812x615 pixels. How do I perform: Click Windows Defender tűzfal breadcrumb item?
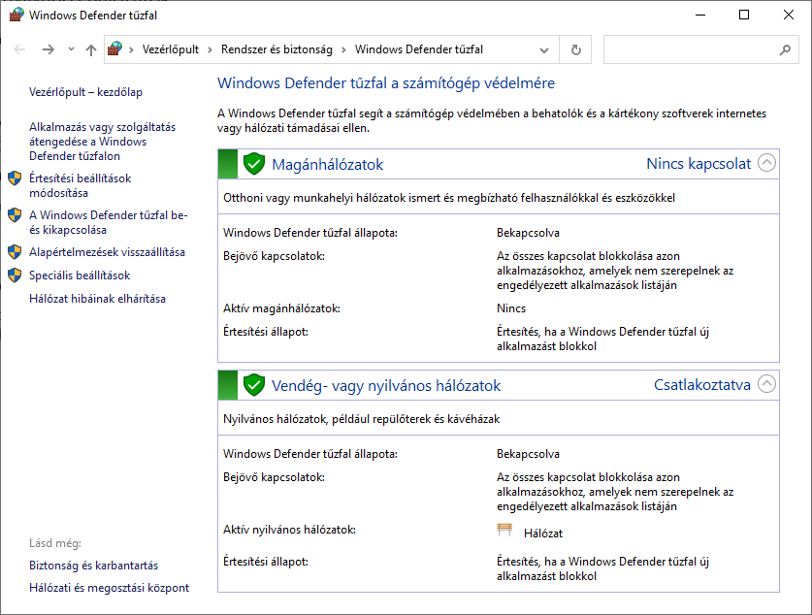pyautogui.click(x=419, y=49)
